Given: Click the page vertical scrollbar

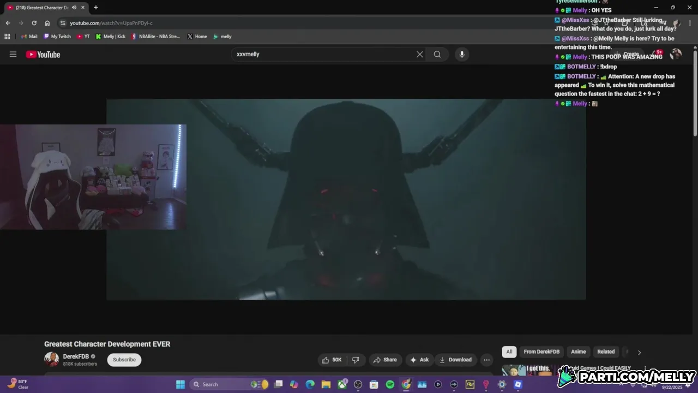Looking at the screenshot, I should [x=695, y=93].
